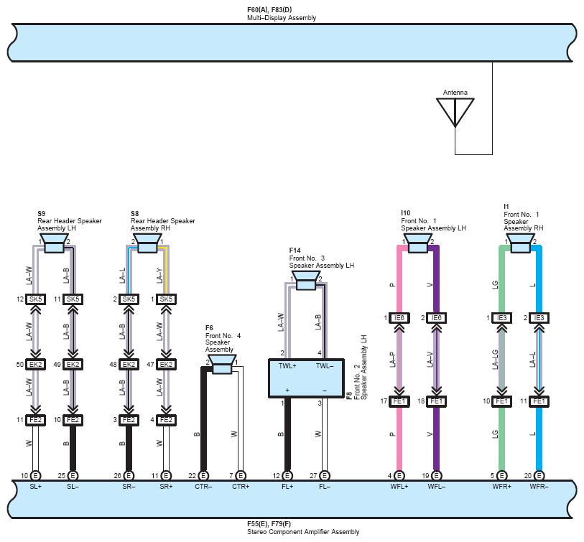Select the S8 Rear Header Speaker RH symbol
Viewport: 584px width, 542px height.
tap(147, 243)
